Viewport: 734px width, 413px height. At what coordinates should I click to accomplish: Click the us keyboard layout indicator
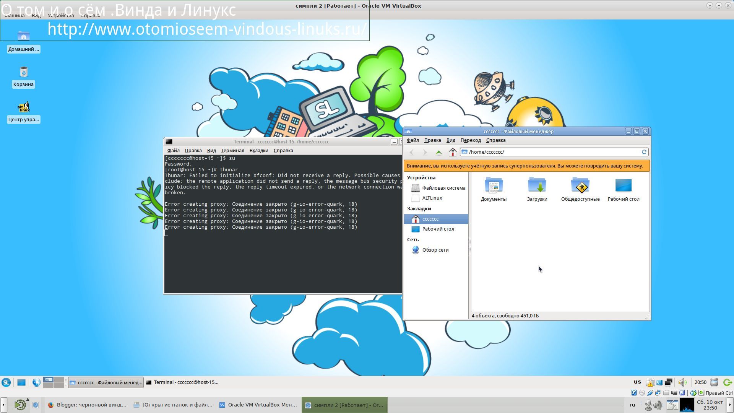tap(637, 382)
